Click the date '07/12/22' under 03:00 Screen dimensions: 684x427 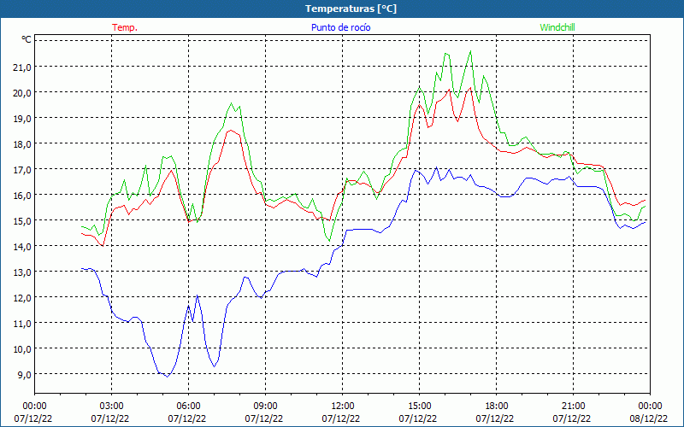(110, 419)
